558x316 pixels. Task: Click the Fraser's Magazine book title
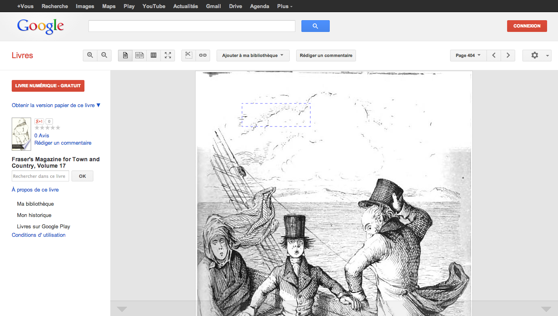click(56, 162)
